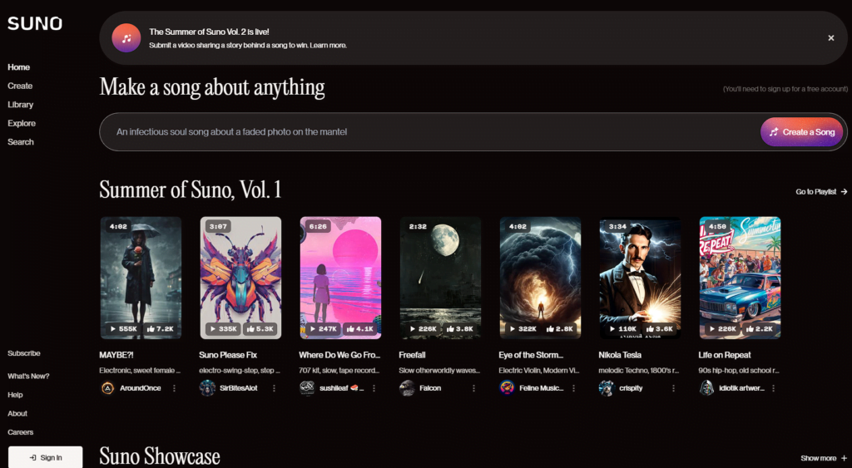Open the Careers link in sidebar
This screenshot has width=852, height=468.
point(21,432)
